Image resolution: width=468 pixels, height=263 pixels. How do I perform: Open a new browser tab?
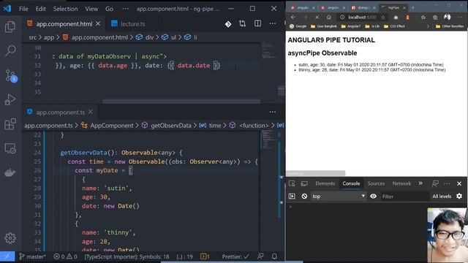[412, 7]
